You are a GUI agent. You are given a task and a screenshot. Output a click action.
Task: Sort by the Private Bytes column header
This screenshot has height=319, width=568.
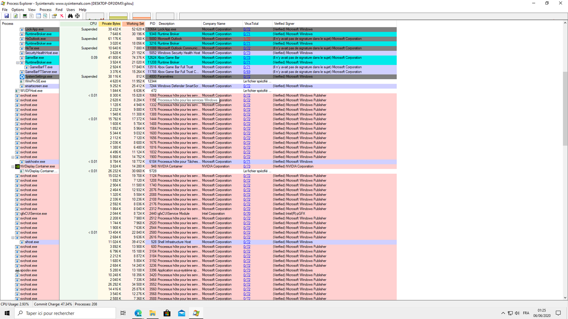(110, 23)
